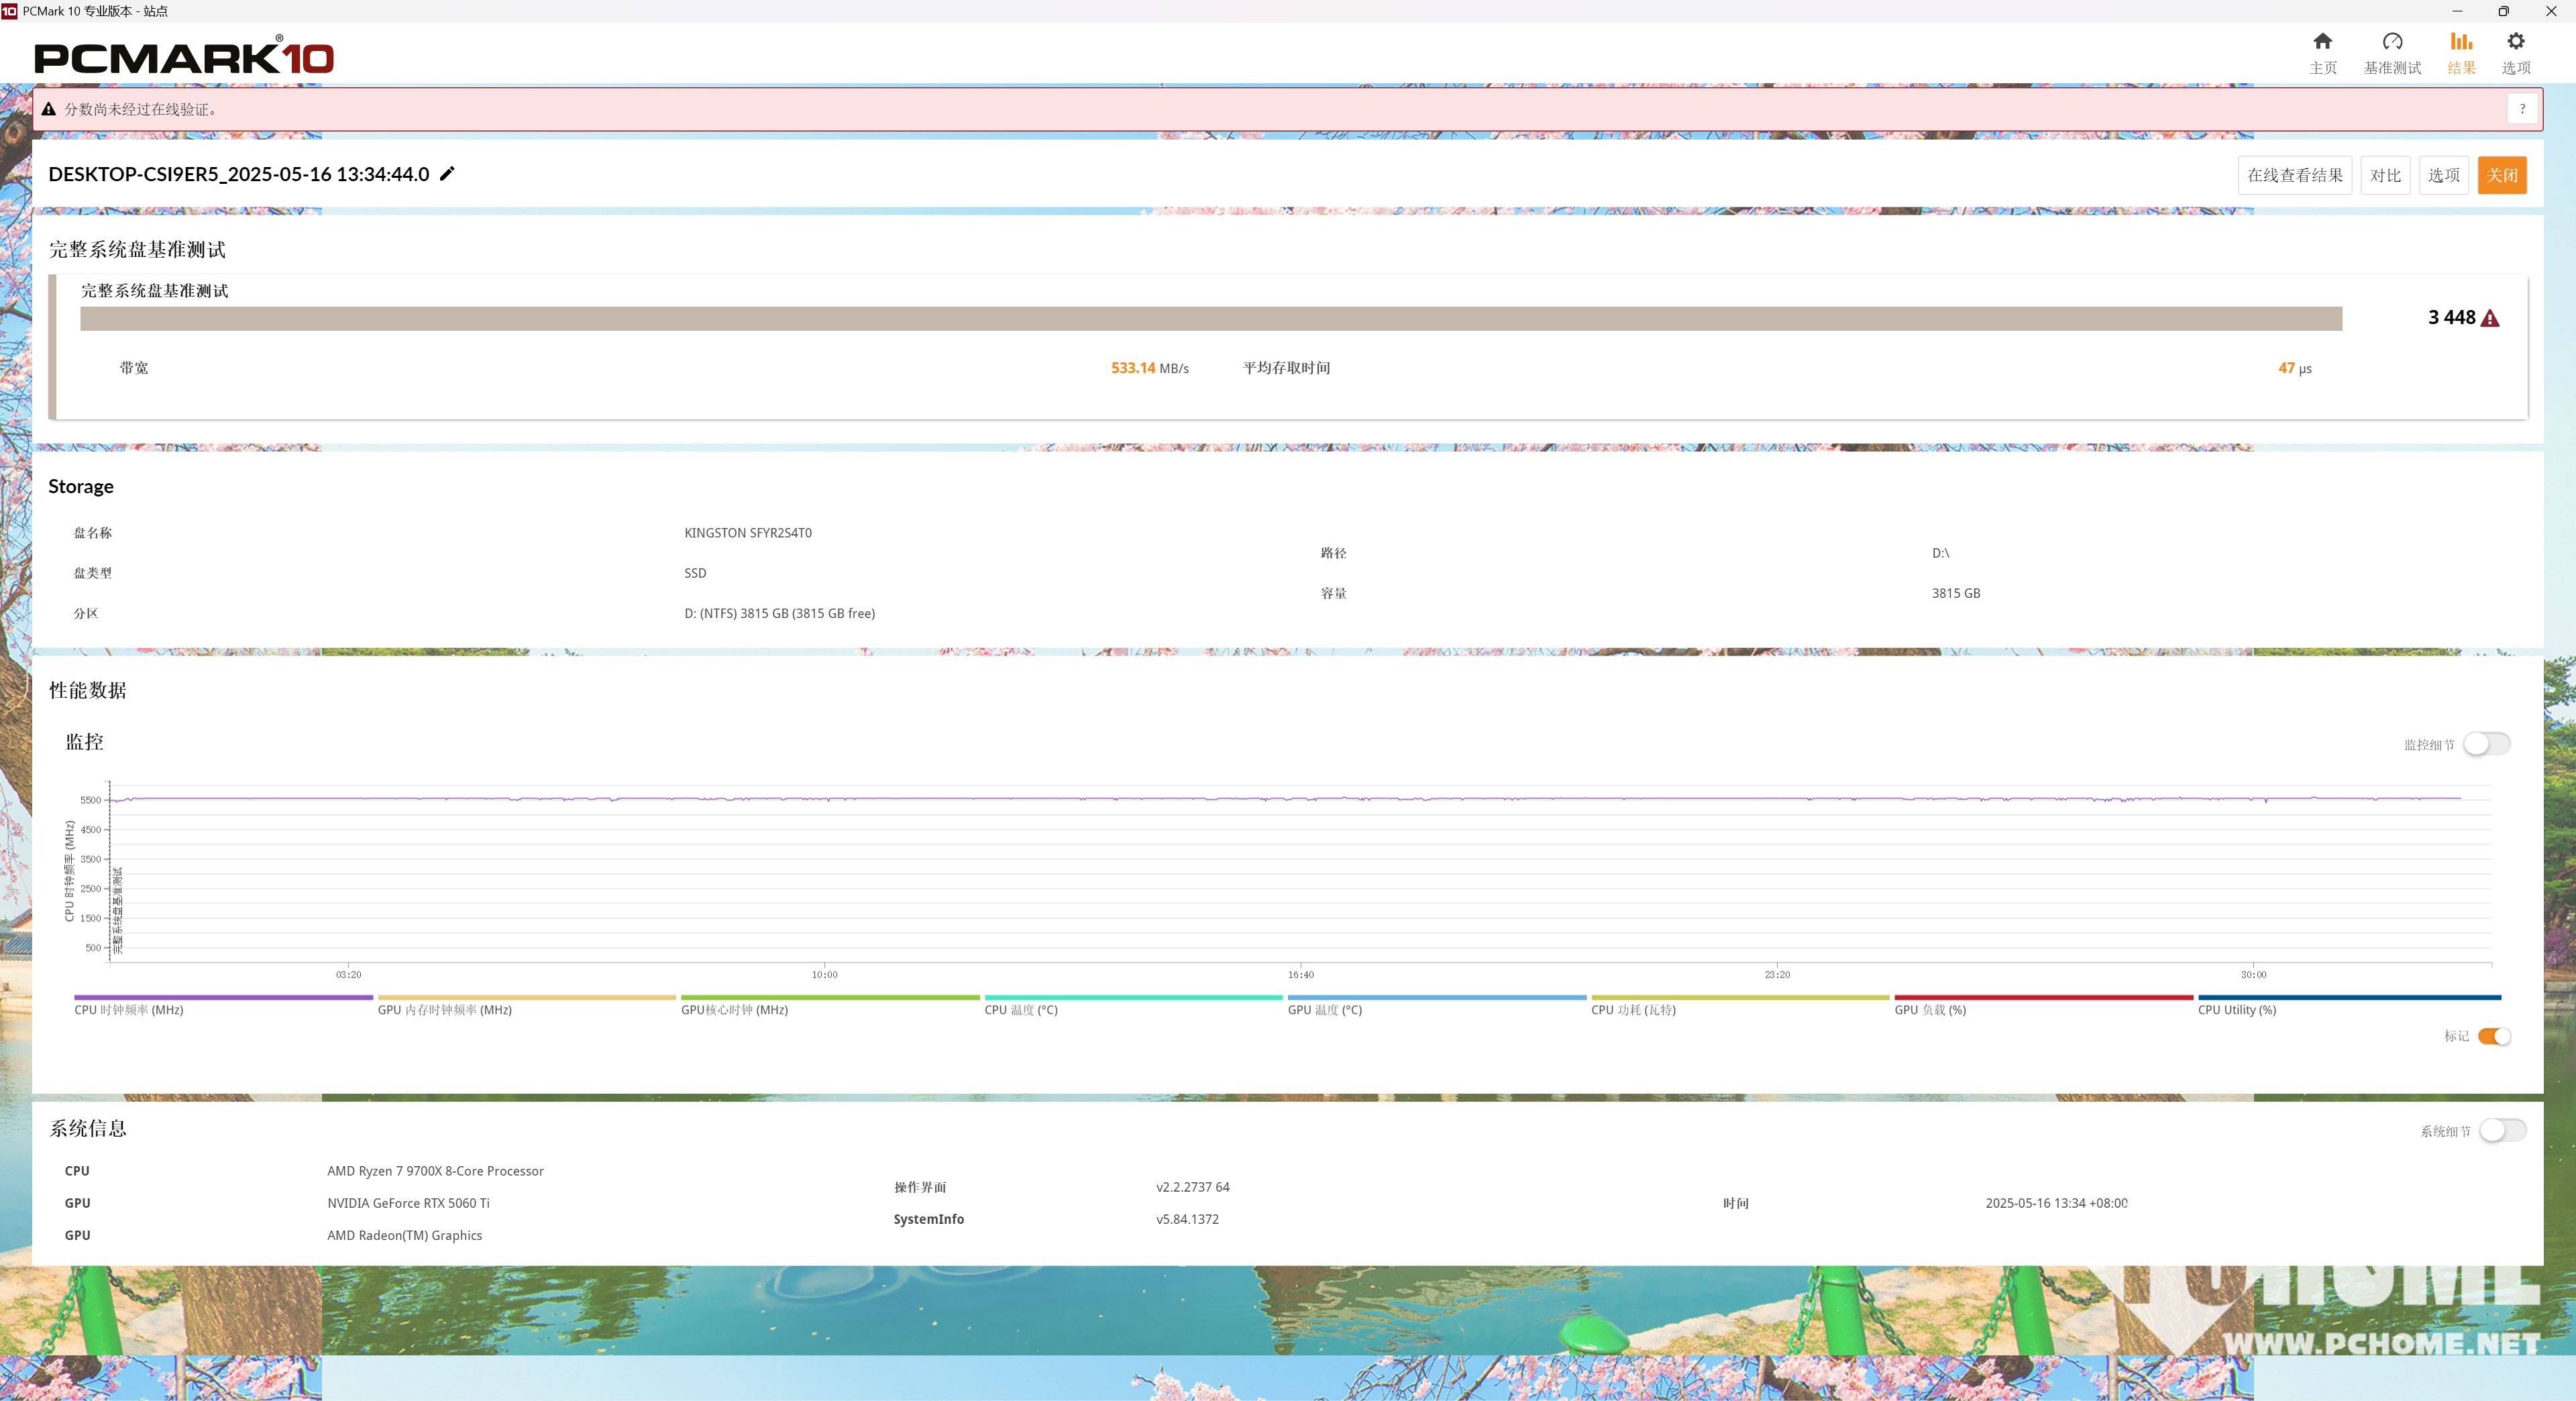Click the SystemInfo v5.84.1372 value
Image resolution: width=2576 pixels, height=1401 pixels.
tap(1187, 1219)
